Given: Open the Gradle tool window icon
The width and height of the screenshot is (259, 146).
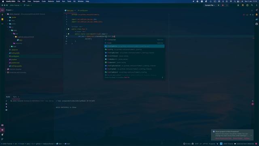Looking at the screenshot, I should coord(257,19).
